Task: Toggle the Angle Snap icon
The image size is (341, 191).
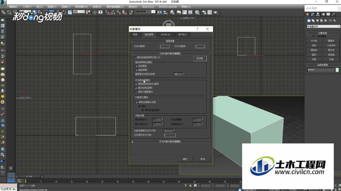Action: pos(113,12)
